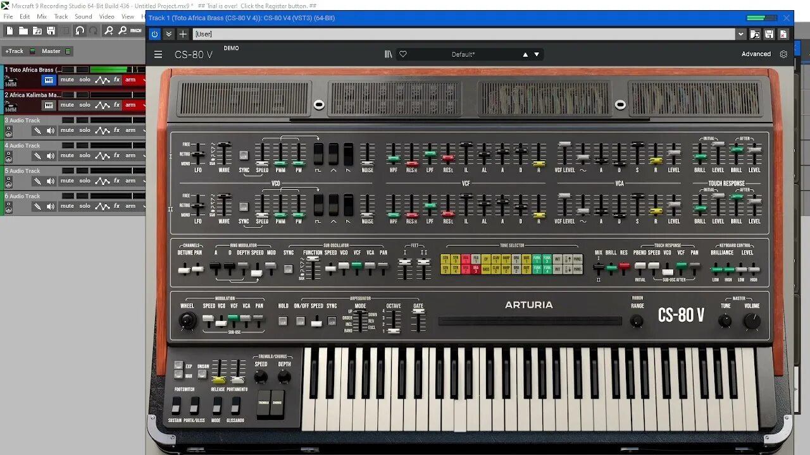Open the Edit menu
The width and height of the screenshot is (810, 455).
coord(25,16)
